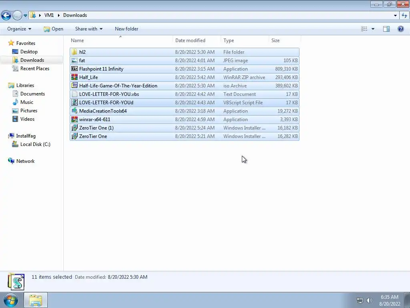Select the Half-Life-Game-Of-The-Year-Edition iso icon

[x=74, y=86]
